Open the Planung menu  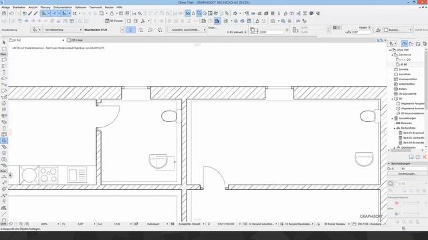[45, 7]
